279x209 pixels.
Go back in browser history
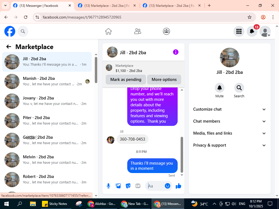tap(6, 17)
